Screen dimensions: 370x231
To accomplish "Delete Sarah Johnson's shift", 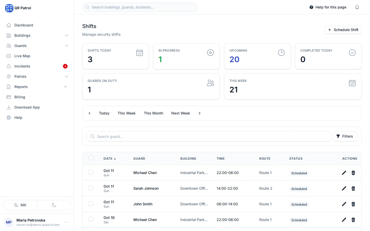I will pyautogui.click(x=353, y=188).
